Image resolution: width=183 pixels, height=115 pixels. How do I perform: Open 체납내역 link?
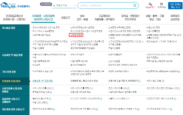coord(36,65)
